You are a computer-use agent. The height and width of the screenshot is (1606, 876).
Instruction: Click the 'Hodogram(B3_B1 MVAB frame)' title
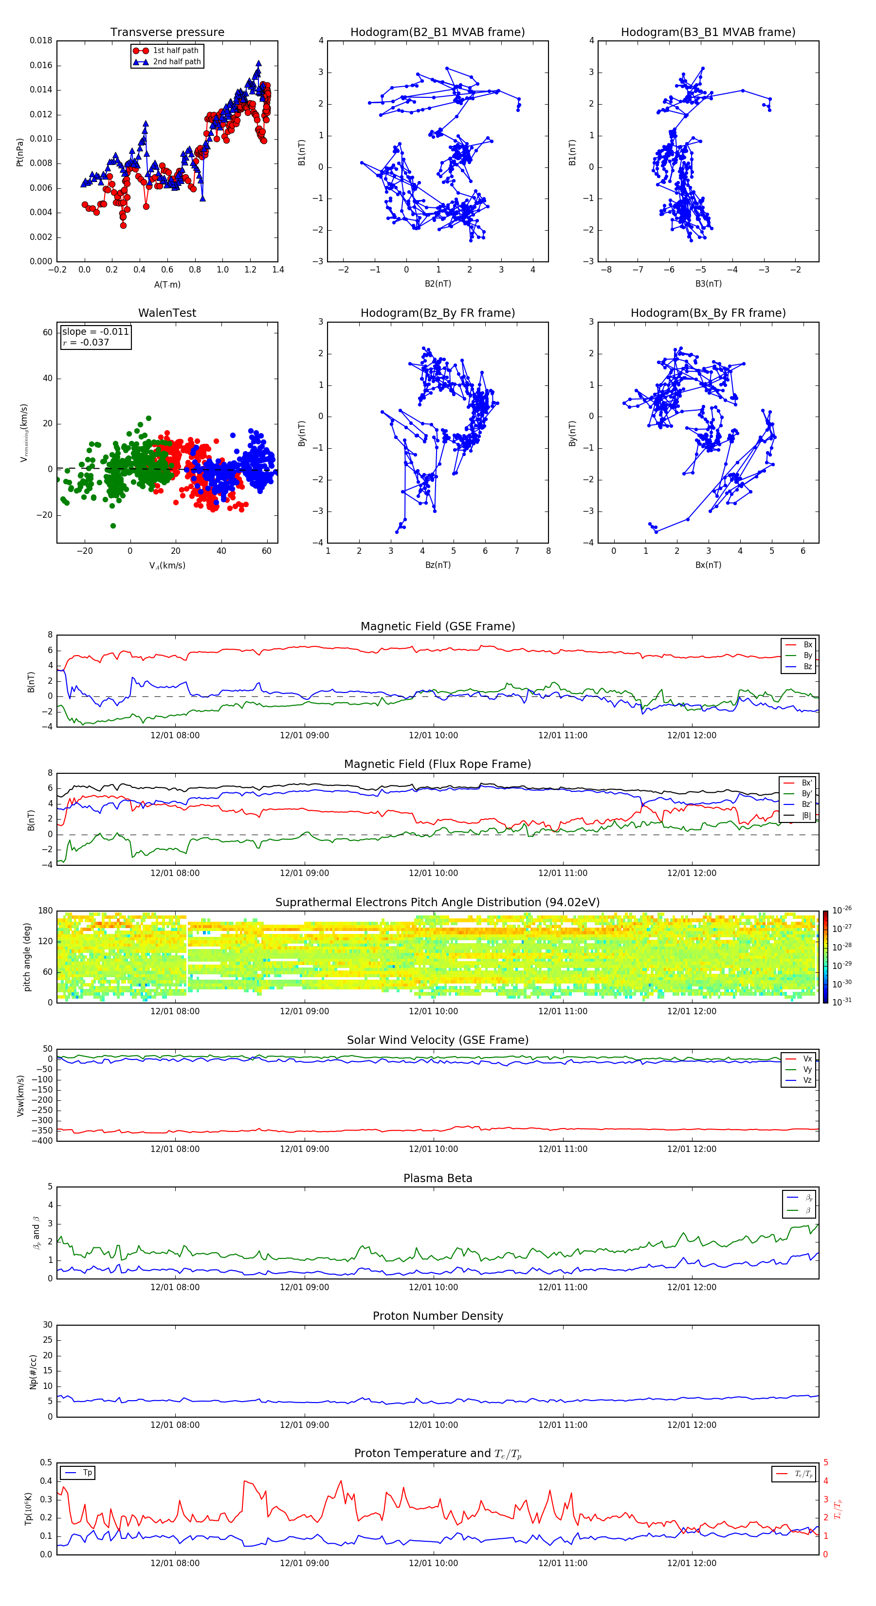pos(708,33)
